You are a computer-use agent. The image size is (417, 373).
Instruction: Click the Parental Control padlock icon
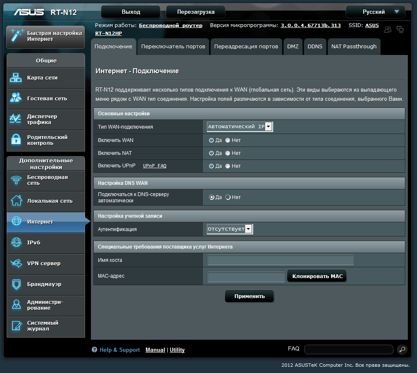coord(16,139)
